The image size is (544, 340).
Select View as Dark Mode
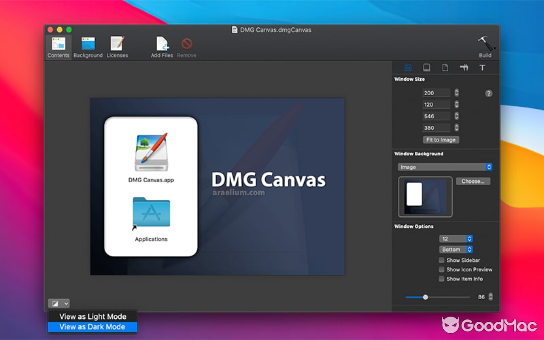coord(93,326)
